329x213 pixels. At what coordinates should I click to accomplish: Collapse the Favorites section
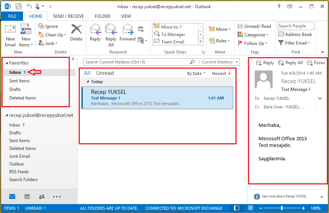point(7,63)
